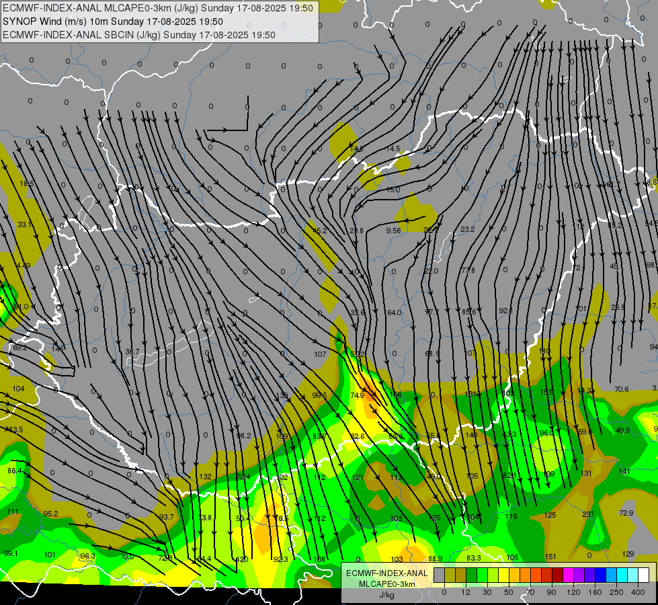Click the legend scale label 400
Viewport: 658px width, 605px height.
[638, 592]
